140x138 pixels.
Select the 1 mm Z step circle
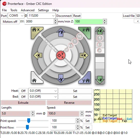(x=100, y=38)
